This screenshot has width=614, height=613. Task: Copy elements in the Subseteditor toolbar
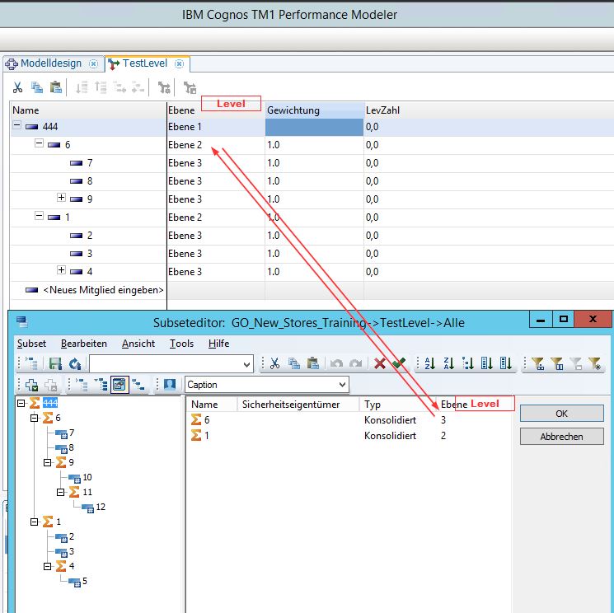point(293,363)
